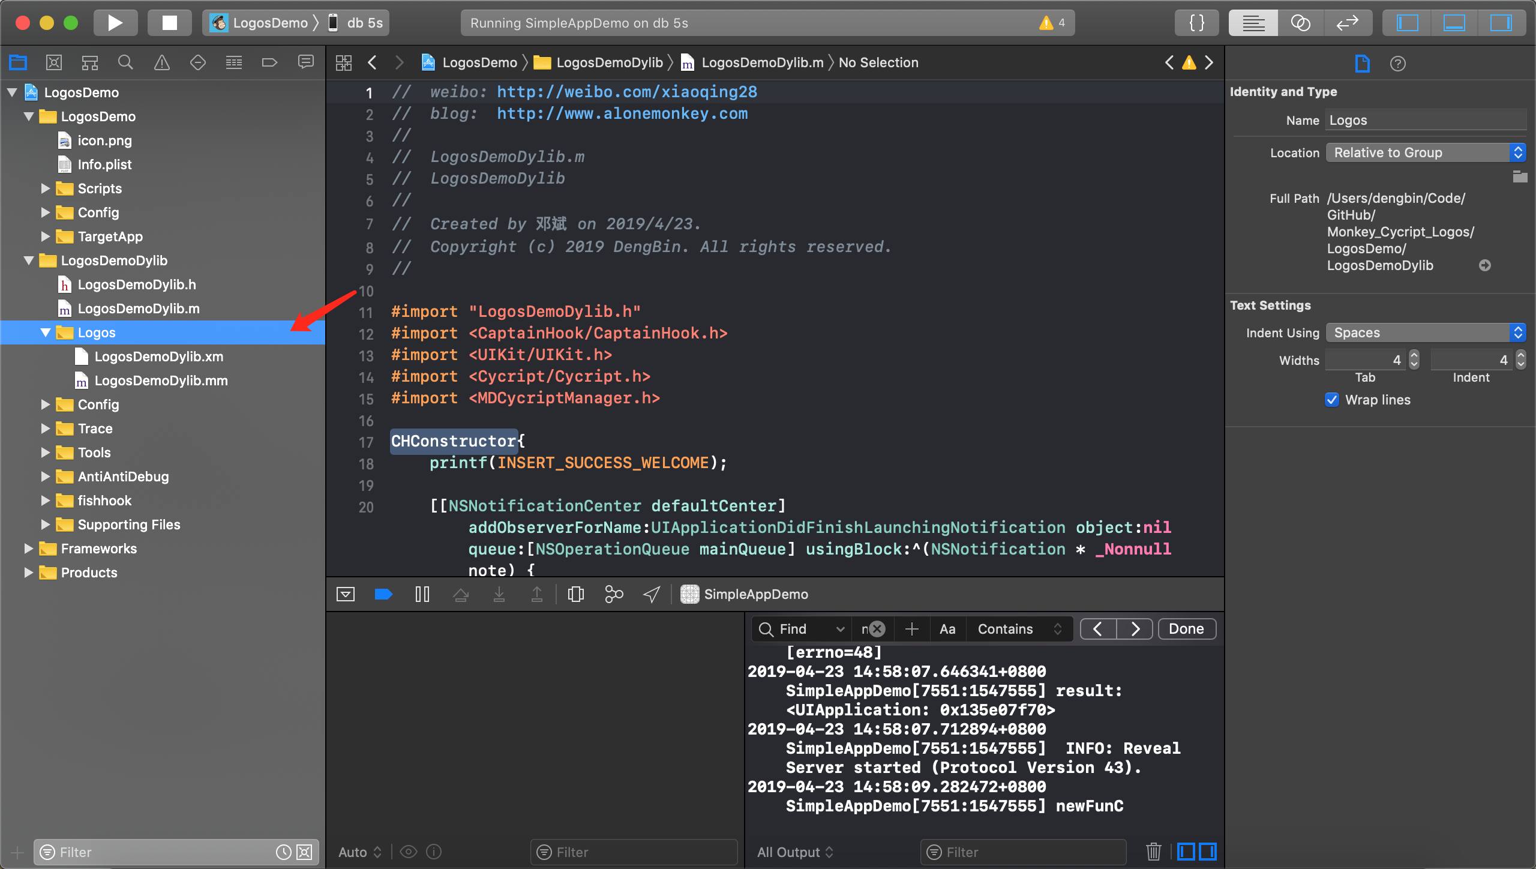Screen dimensions: 1536x869
Task: Expand the Frameworks folder
Action: click(28, 549)
